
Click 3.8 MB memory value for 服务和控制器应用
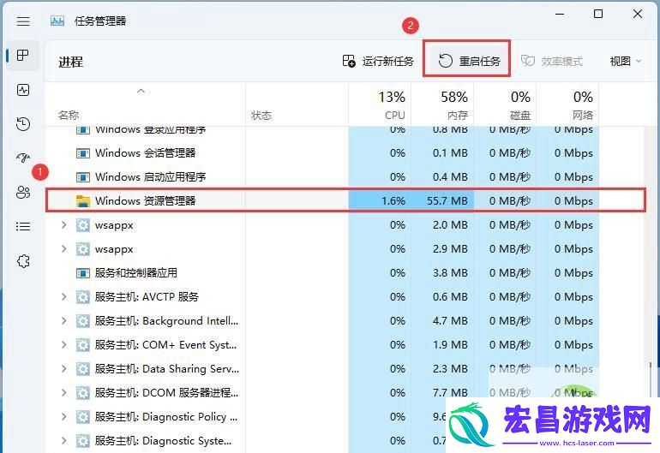pyautogui.click(x=450, y=273)
